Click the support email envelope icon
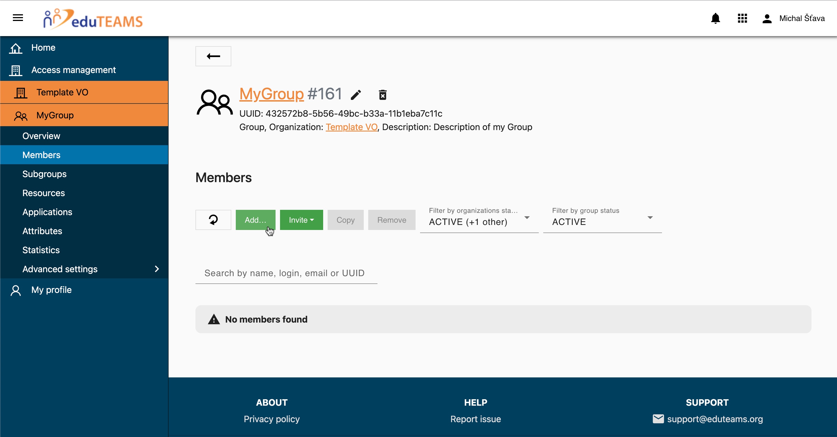This screenshot has width=837, height=437. click(658, 419)
